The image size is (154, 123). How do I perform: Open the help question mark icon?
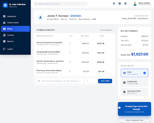120,4
